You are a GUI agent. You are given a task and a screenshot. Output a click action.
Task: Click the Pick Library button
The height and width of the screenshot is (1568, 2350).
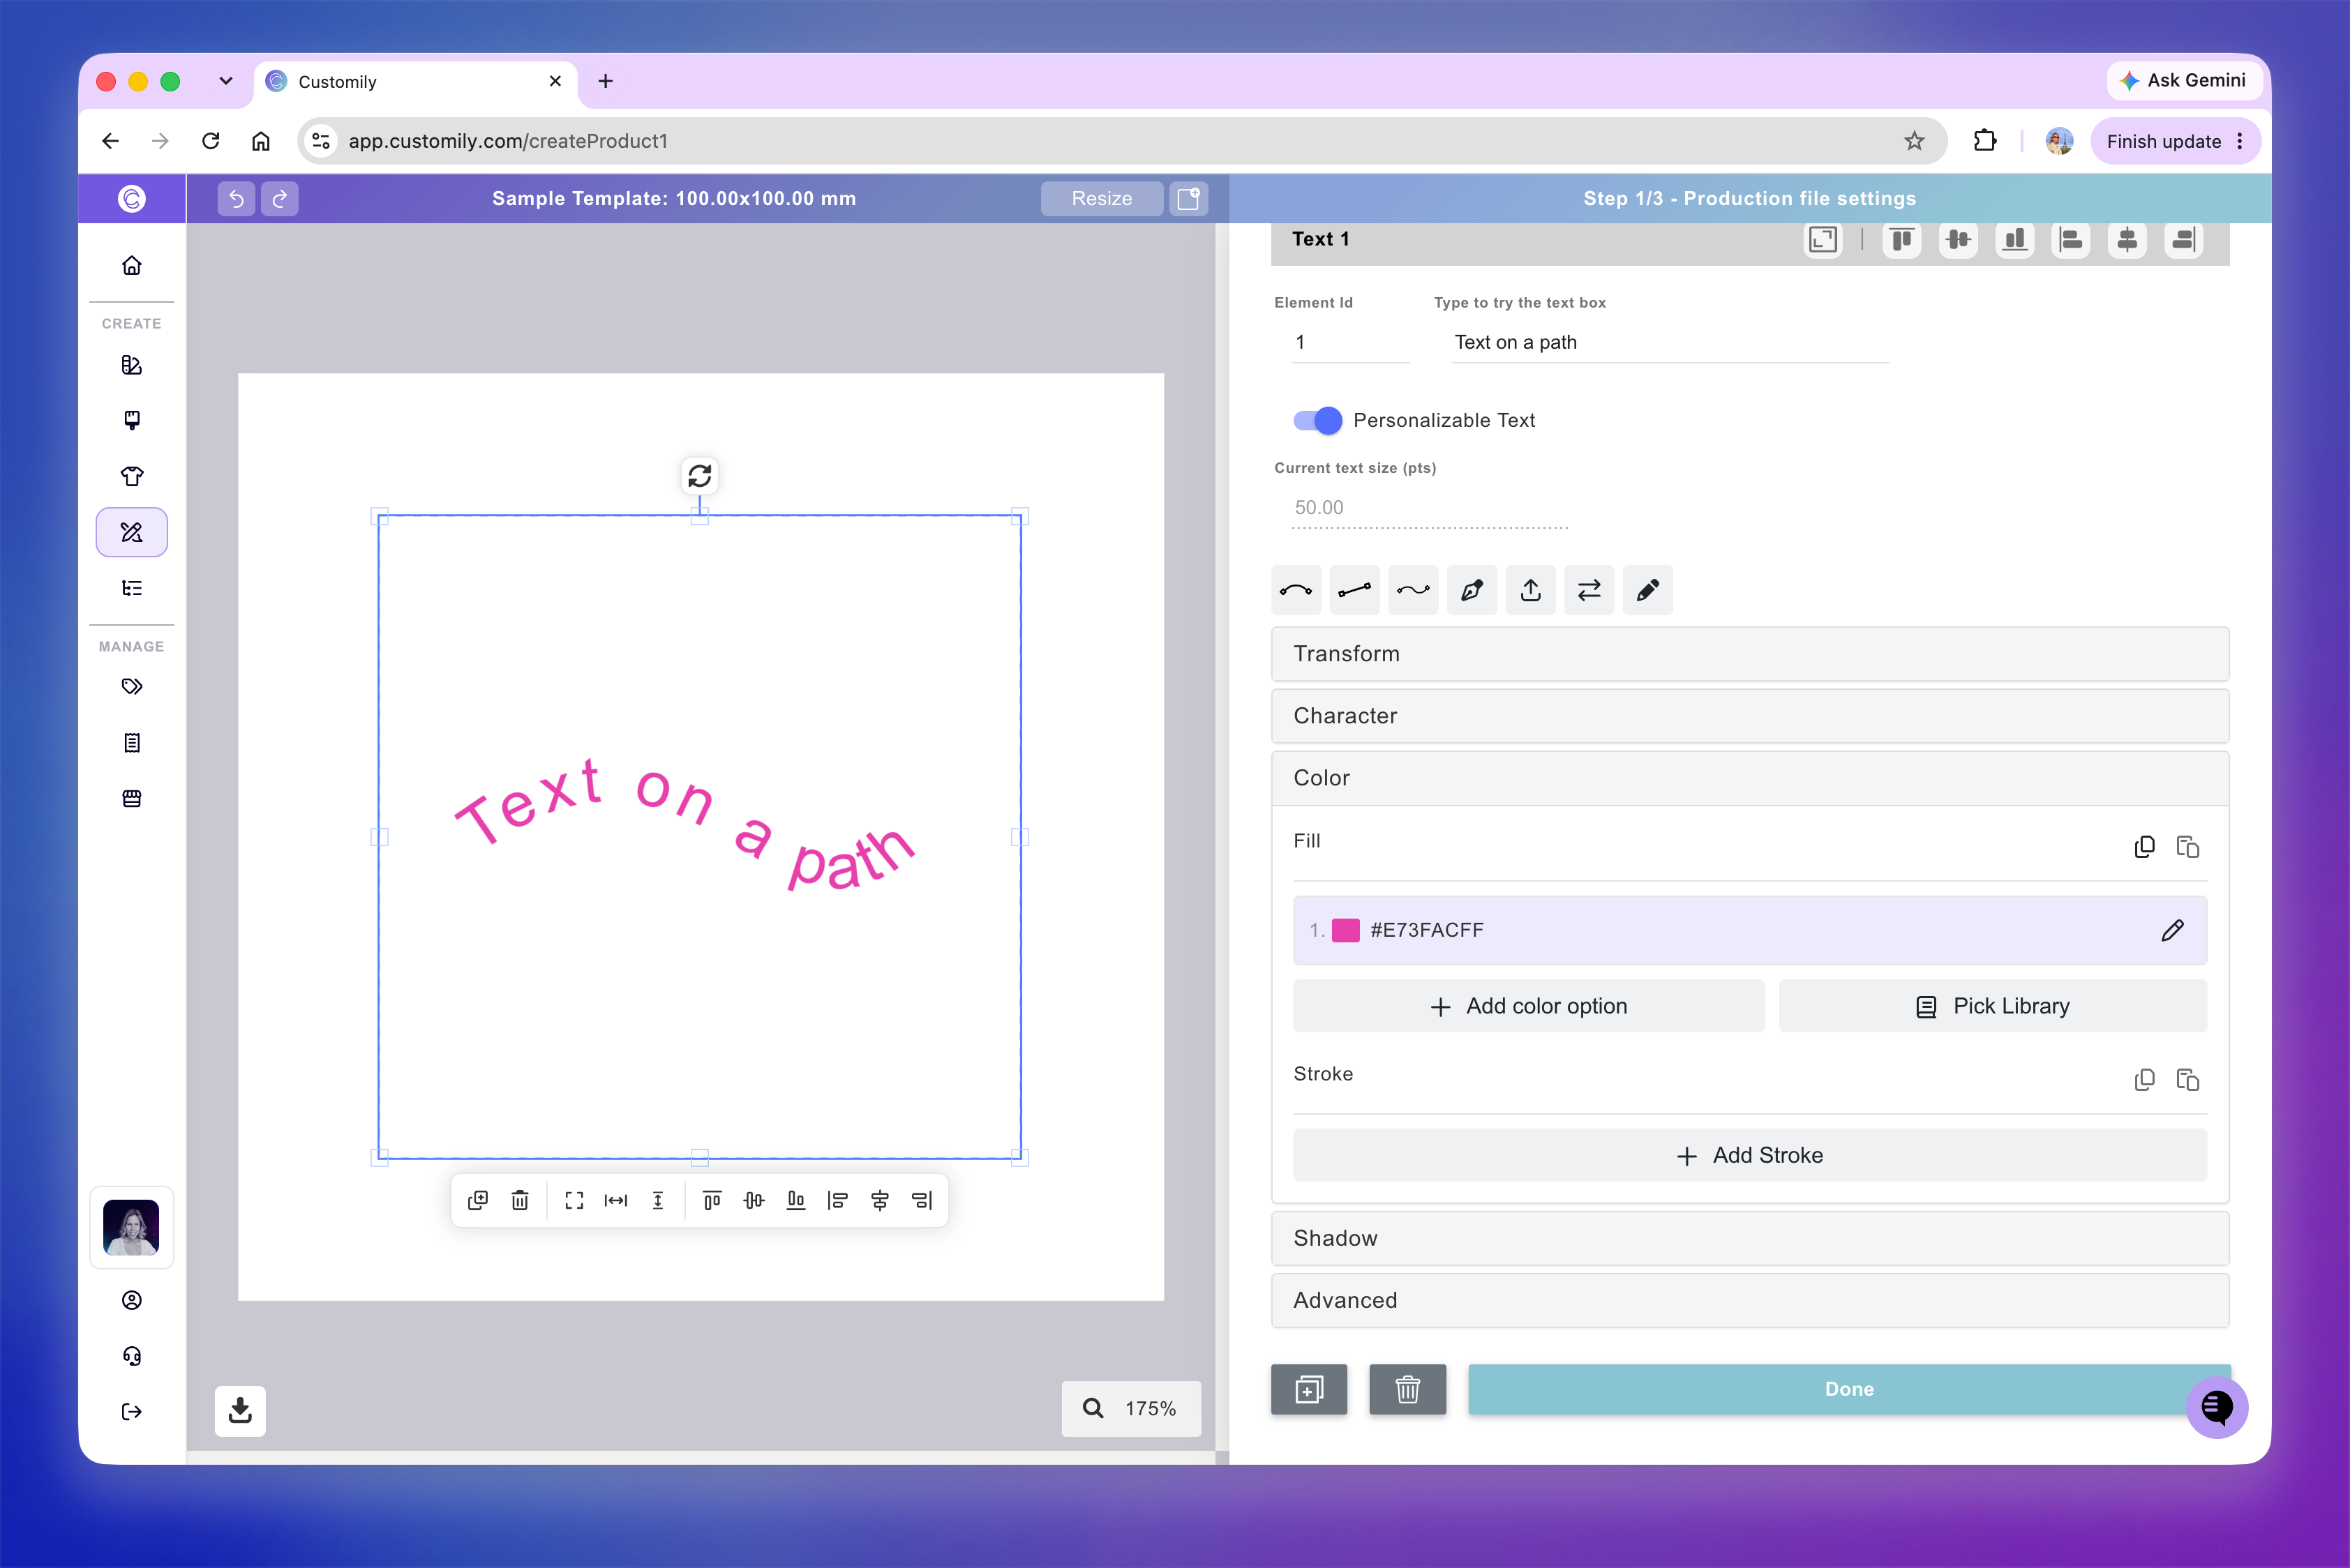[1993, 1006]
